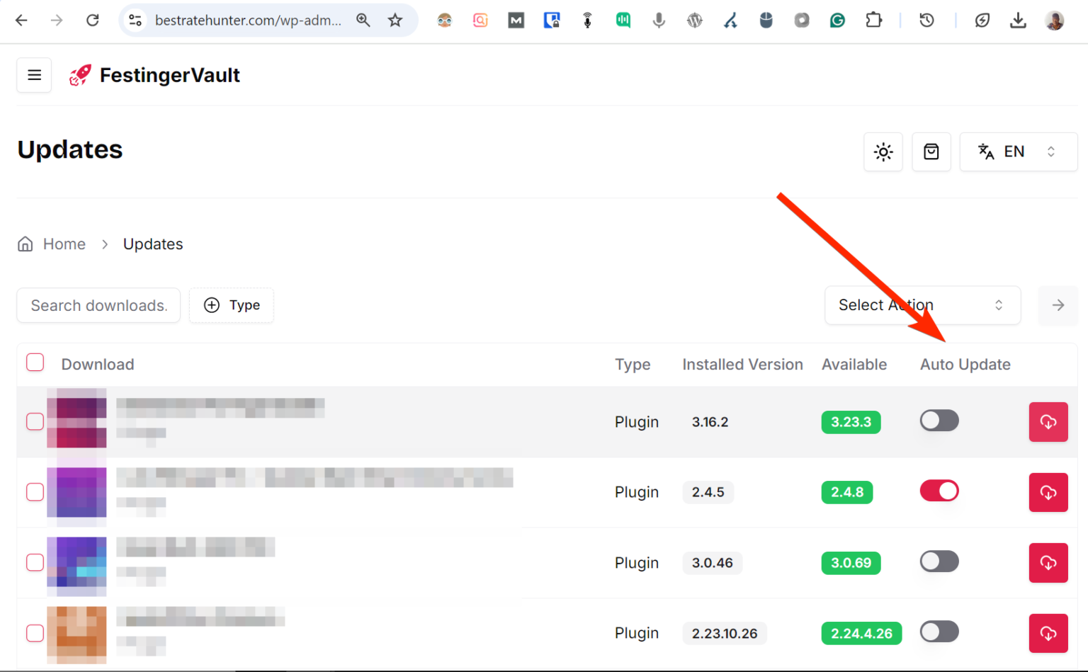Click Home in the breadcrumb trail
1088x672 pixels.
pos(64,244)
